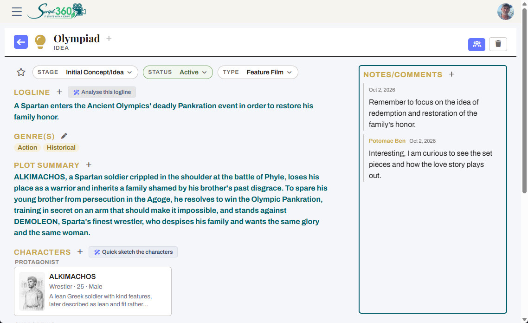
Task: Click the ALKIMACHOS portrait thumbnail
Action: [x=32, y=291]
